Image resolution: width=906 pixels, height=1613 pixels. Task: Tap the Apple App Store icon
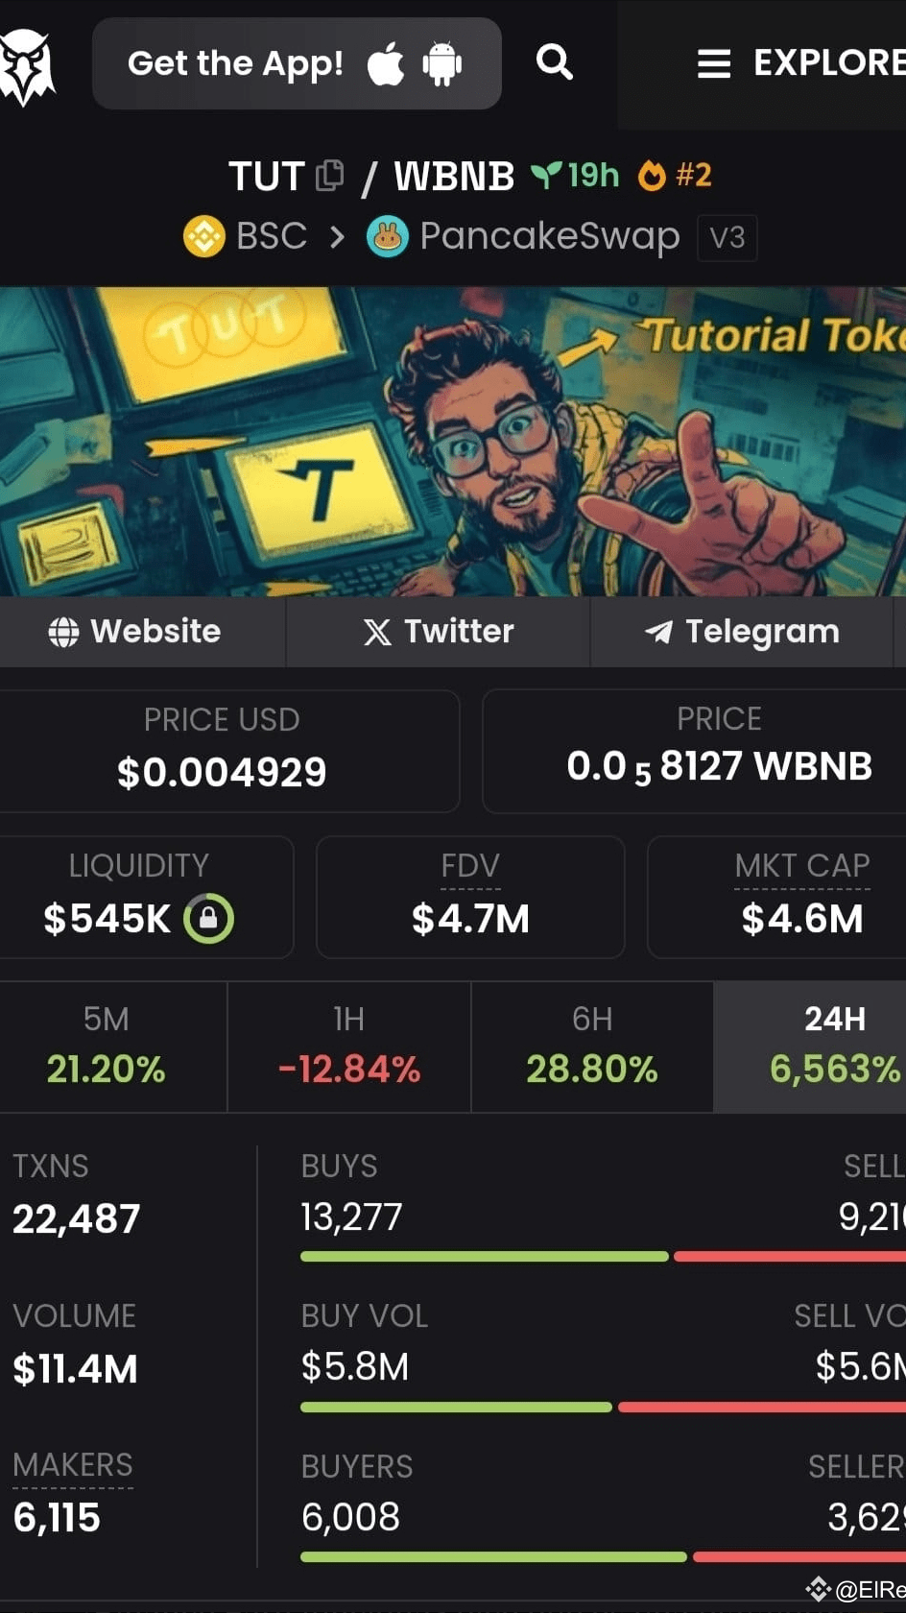click(386, 63)
